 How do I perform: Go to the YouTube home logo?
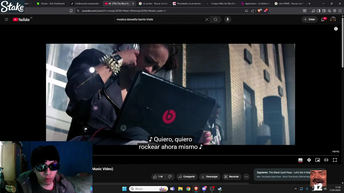click(21, 19)
